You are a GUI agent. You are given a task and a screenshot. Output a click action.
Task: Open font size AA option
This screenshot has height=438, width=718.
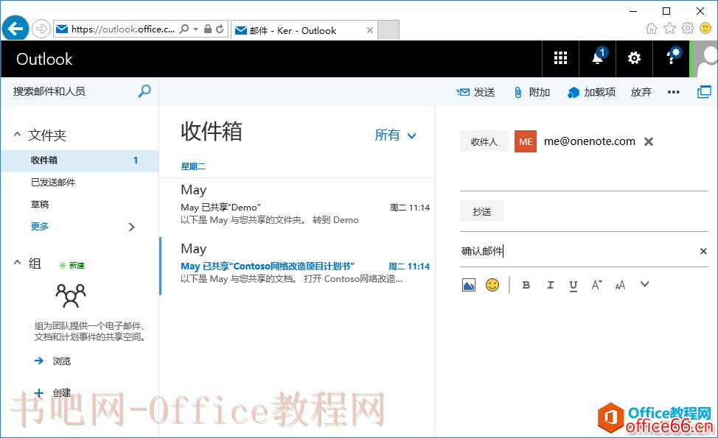(x=620, y=286)
